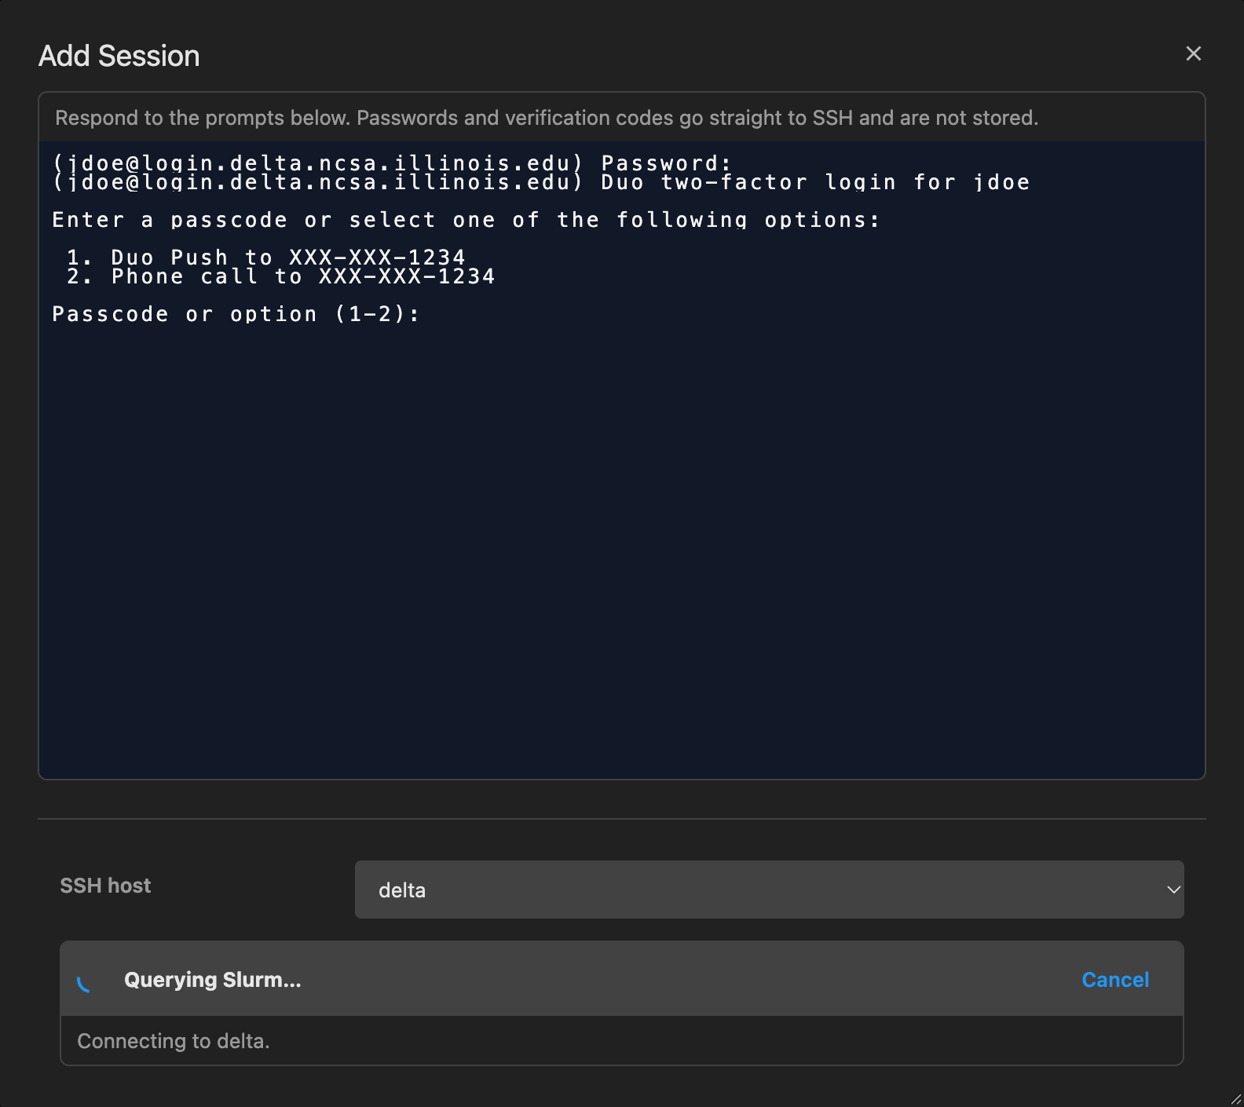Click the "Duo Push to XXX-XXX-1234" option line
This screenshot has height=1107, width=1244.
coord(266,257)
